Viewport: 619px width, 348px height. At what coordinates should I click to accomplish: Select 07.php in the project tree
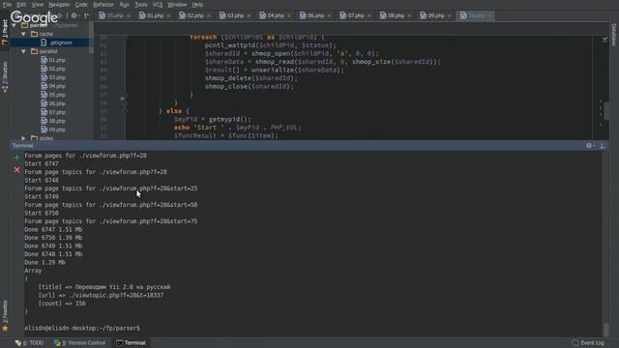pos(53,112)
